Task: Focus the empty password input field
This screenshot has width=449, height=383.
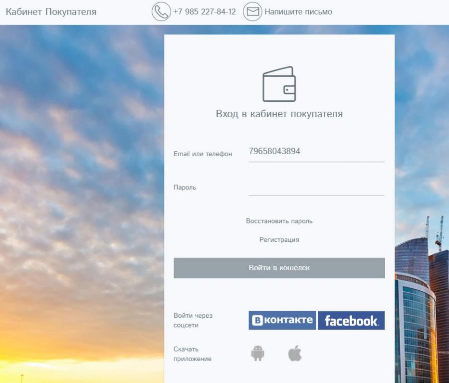Action: [x=316, y=188]
